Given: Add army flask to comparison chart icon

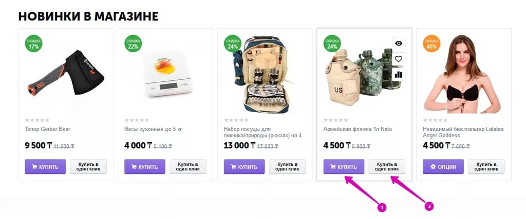Looking at the screenshot, I should click(399, 75).
